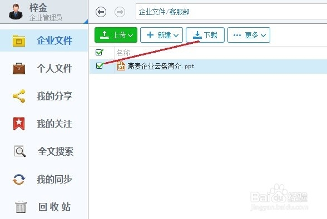Screen dimensions: 327x219
Task: Open 我的关注 in sidebar
Action: (x=44, y=124)
